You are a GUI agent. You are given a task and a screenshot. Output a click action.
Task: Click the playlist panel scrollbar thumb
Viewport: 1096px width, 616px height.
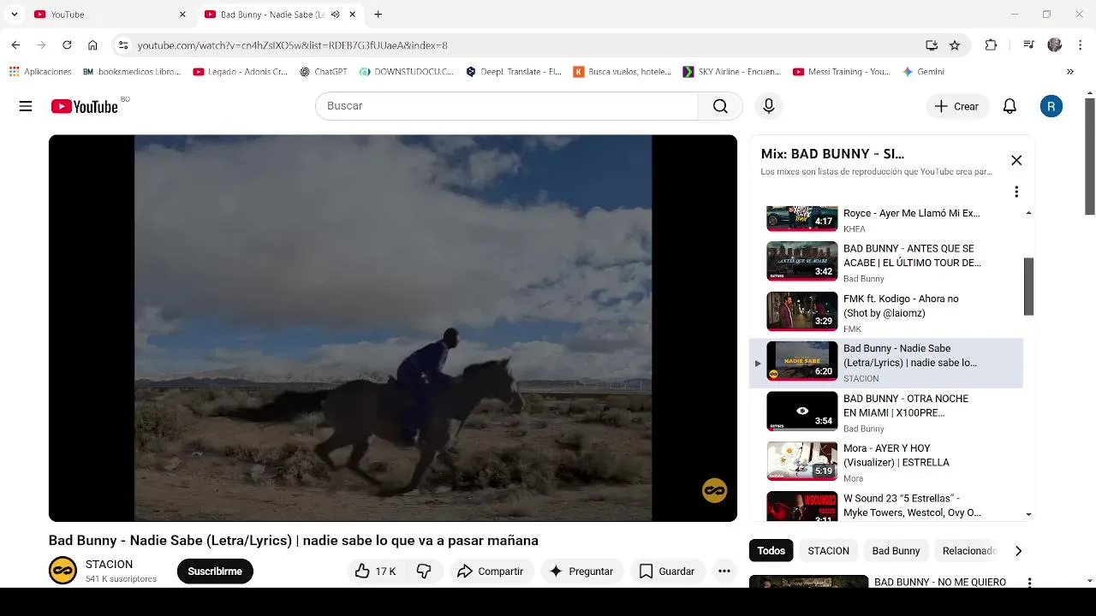(x=1028, y=287)
